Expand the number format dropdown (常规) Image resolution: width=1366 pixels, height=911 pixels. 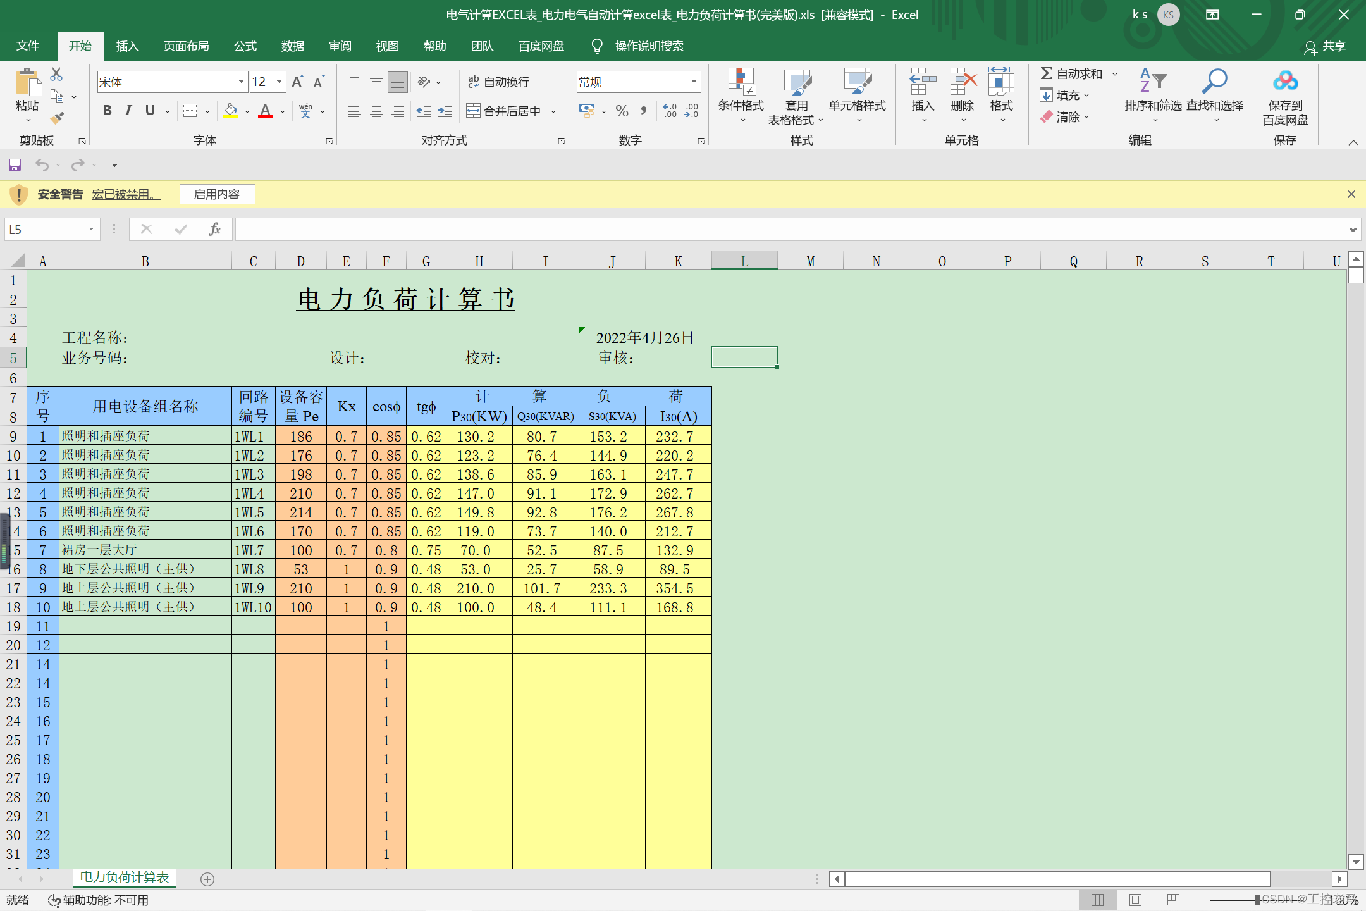pyautogui.click(x=694, y=82)
